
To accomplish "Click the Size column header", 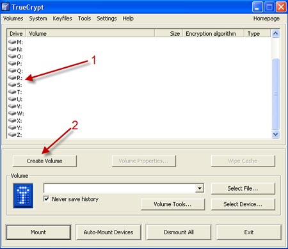I will click(x=168, y=33).
